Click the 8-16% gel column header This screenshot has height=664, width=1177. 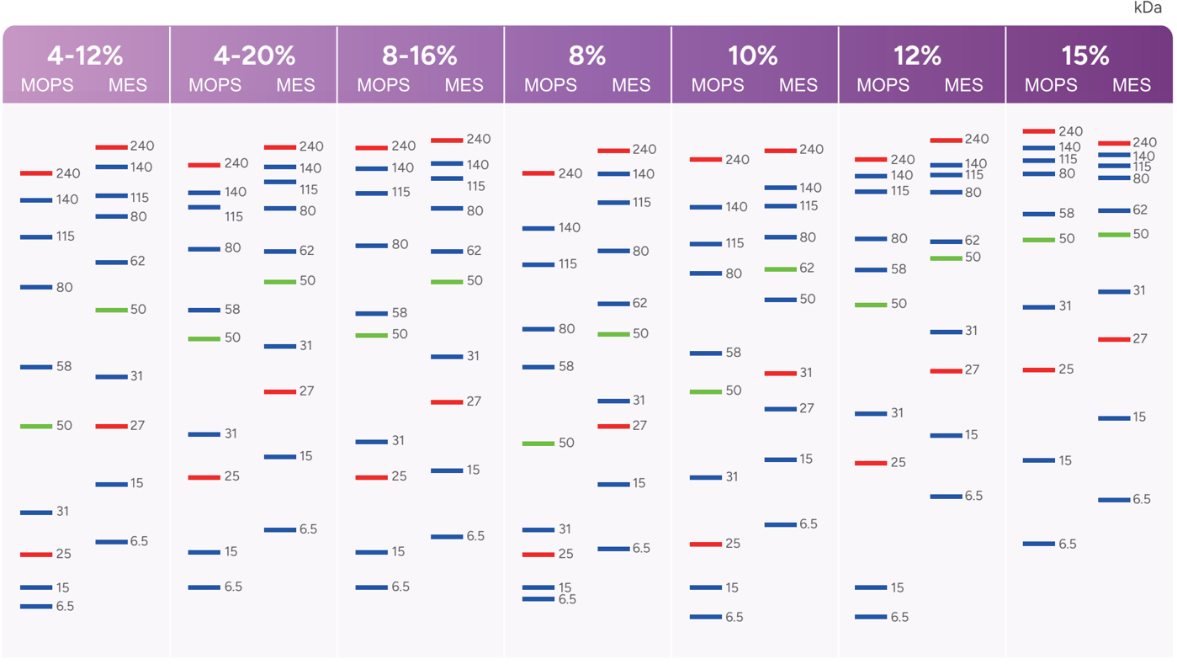point(419,56)
